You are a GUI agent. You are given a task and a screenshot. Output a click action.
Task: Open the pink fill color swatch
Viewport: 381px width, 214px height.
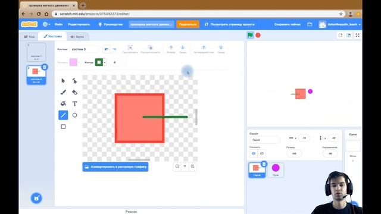click(x=73, y=62)
